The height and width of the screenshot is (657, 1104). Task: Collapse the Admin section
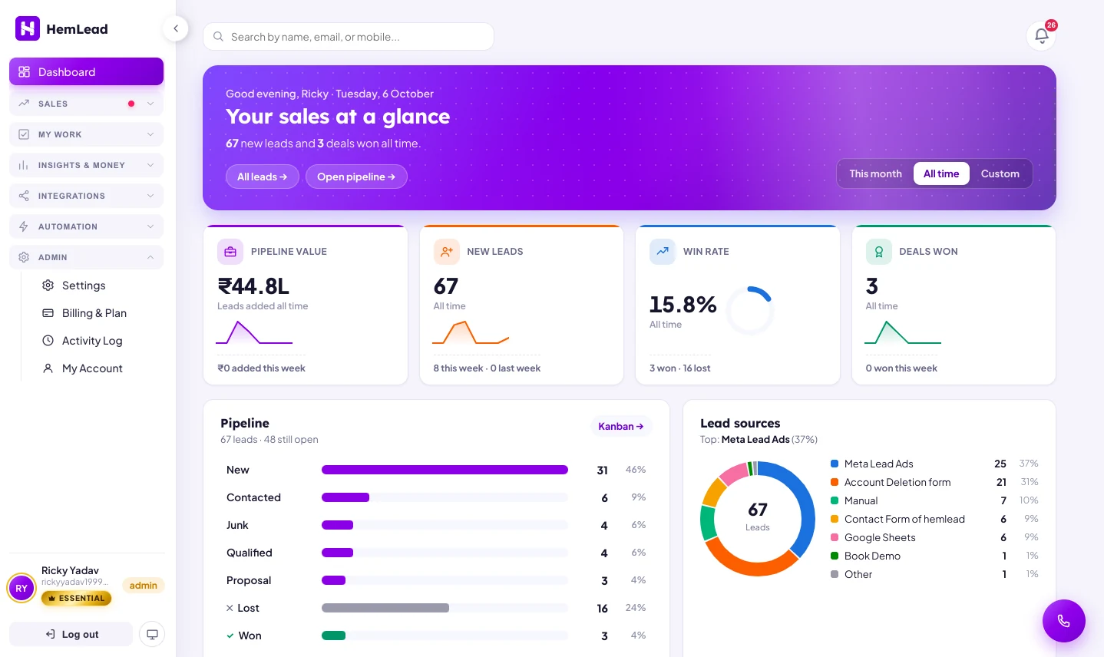[86, 257]
